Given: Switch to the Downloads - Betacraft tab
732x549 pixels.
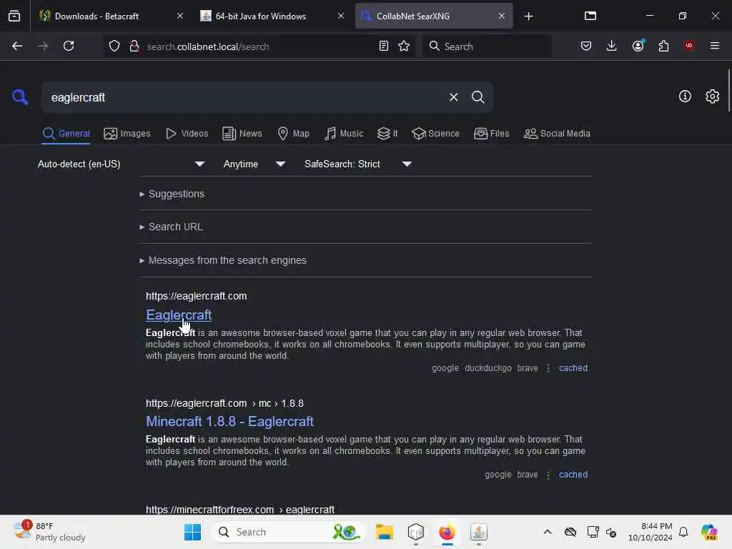Looking at the screenshot, I should coord(97,16).
